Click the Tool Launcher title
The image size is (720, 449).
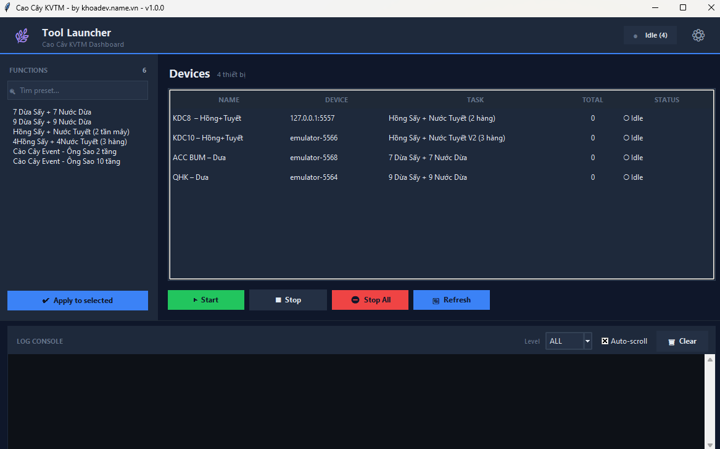pos(77,33)
